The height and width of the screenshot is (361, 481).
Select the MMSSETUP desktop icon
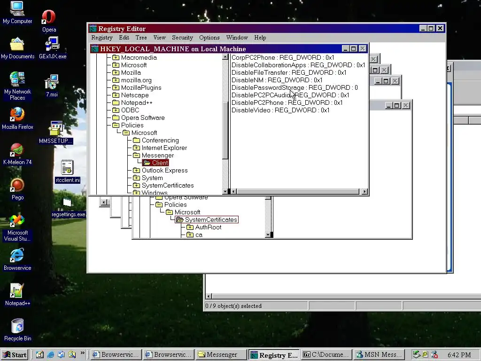[x=55, y=133]
